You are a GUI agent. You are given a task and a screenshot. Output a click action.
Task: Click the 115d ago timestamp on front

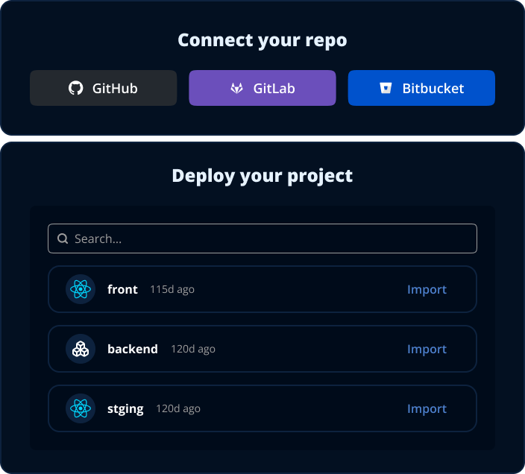tap(172, 289)
